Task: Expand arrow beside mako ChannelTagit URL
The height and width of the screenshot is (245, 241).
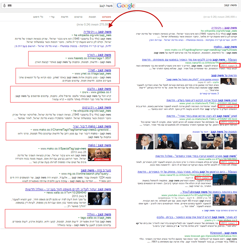Action: (x=31, y=130)
